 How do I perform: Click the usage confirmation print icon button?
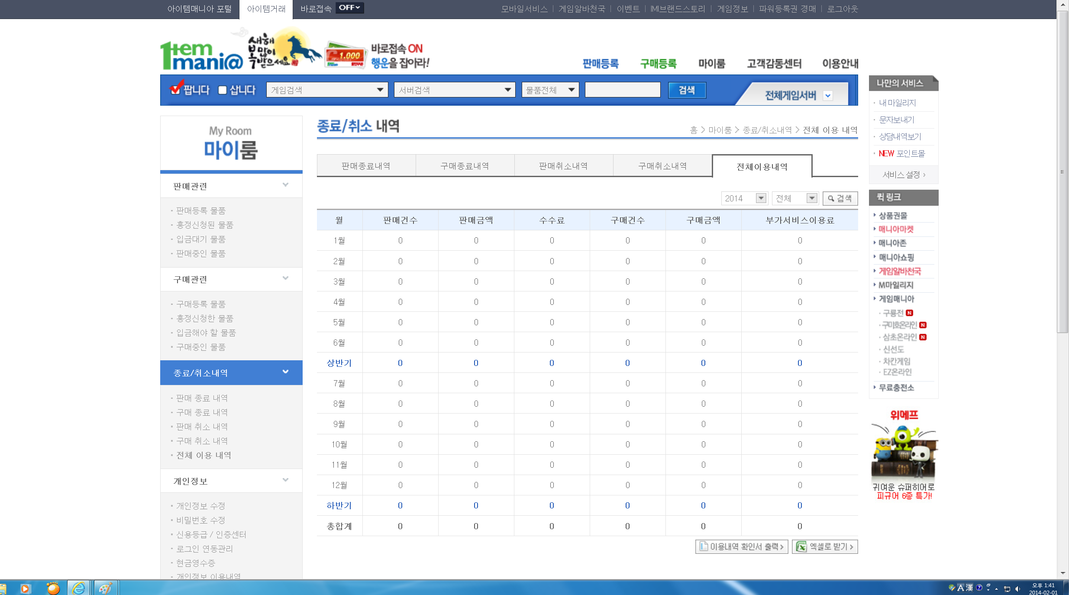pyautogui.click(x=741, y=546)
